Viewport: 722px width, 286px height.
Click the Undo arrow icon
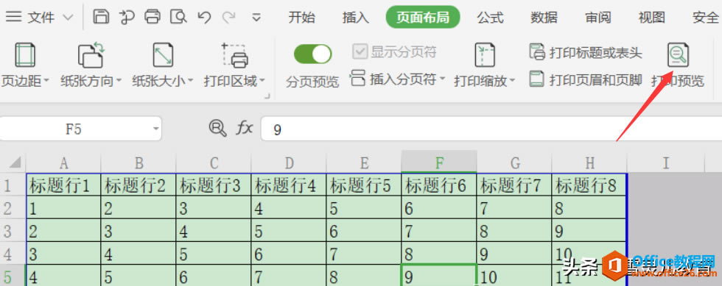coord(204,18)
